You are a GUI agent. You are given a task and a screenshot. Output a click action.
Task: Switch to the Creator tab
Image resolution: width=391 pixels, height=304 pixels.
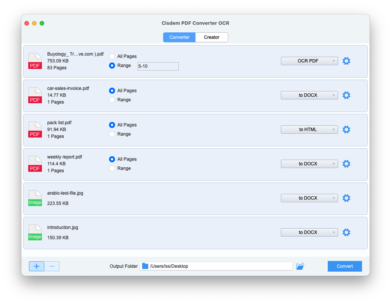pos(212,37)
